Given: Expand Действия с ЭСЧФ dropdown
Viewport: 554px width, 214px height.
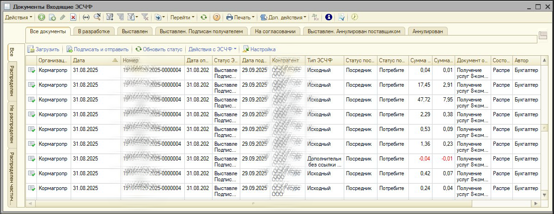Looking at the screenshot, I should (x=212, y=49).
